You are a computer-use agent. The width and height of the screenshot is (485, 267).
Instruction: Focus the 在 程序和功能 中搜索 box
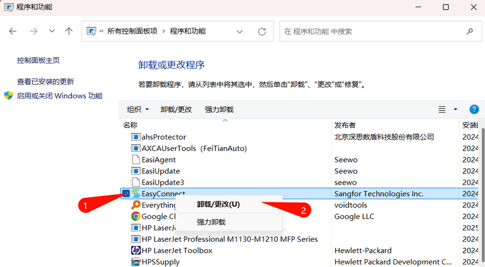click(381, 31)
